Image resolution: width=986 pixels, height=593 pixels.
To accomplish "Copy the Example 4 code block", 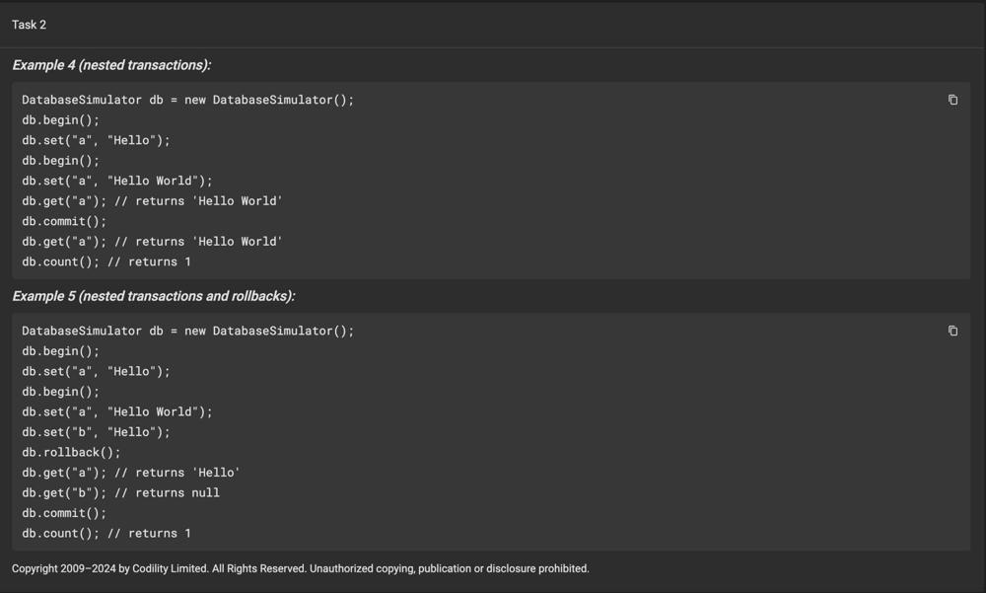I will [952, 100].
